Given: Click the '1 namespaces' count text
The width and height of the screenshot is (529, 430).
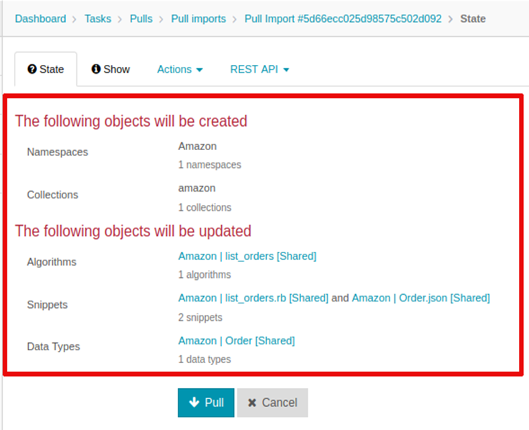Looking at the screenshot, I should point(209,165).
